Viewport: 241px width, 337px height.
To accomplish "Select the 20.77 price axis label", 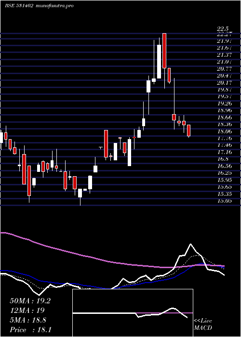I will [x=225, y=69].
